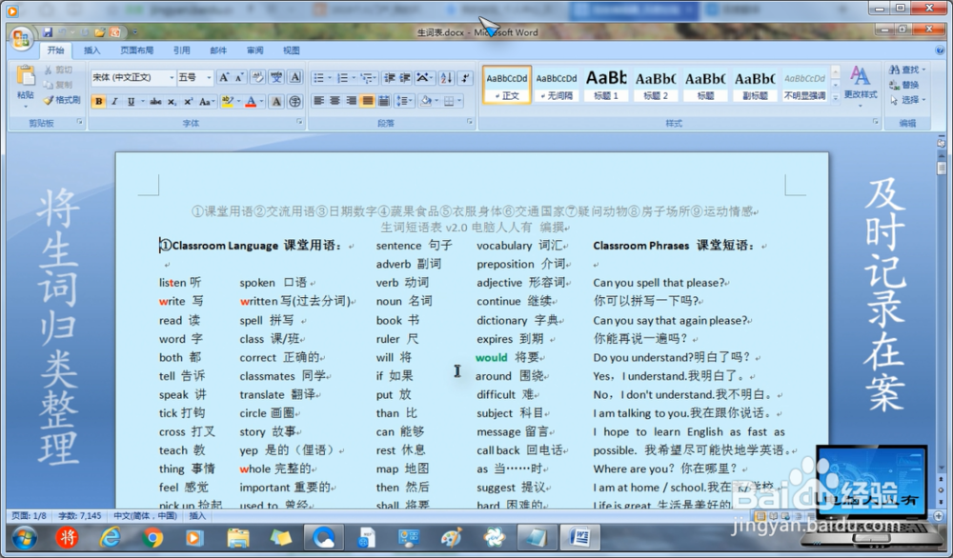Clear formatting with the eraser icon
The image size is (953, 558).
[x=257, y=77]
